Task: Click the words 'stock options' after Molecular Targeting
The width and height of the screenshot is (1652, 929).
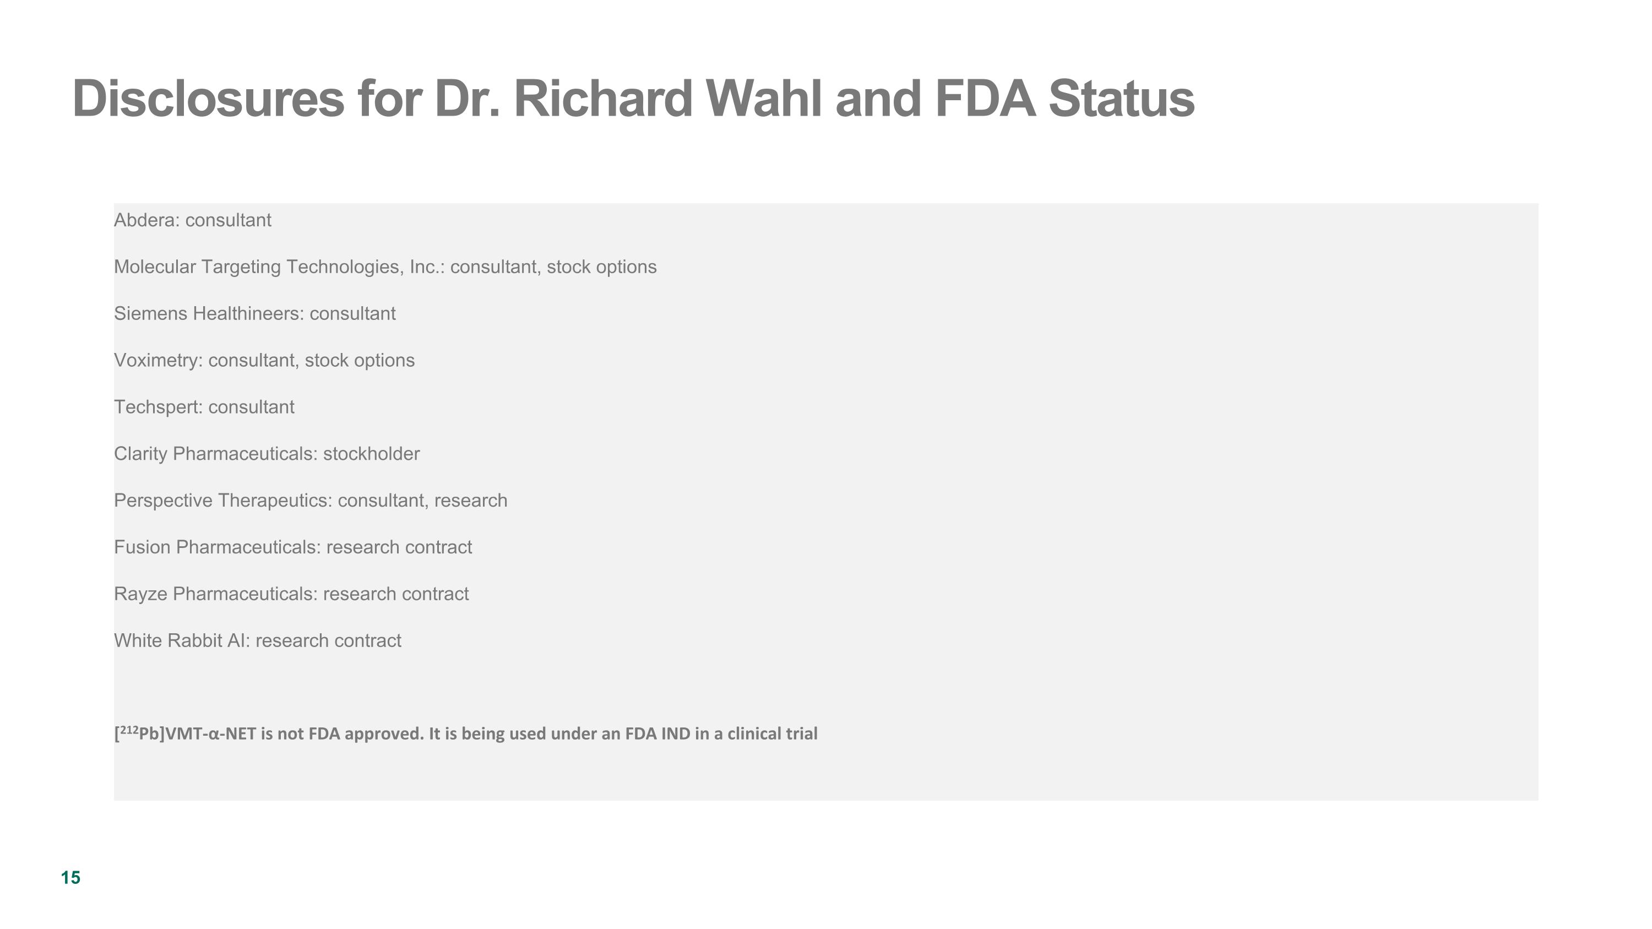Action: point(601,267)
